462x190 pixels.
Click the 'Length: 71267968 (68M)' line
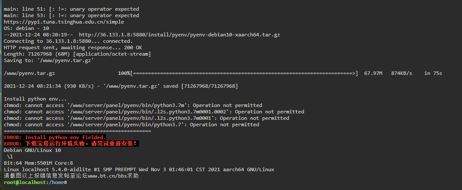pyautogui.click(x=77, y=54)
